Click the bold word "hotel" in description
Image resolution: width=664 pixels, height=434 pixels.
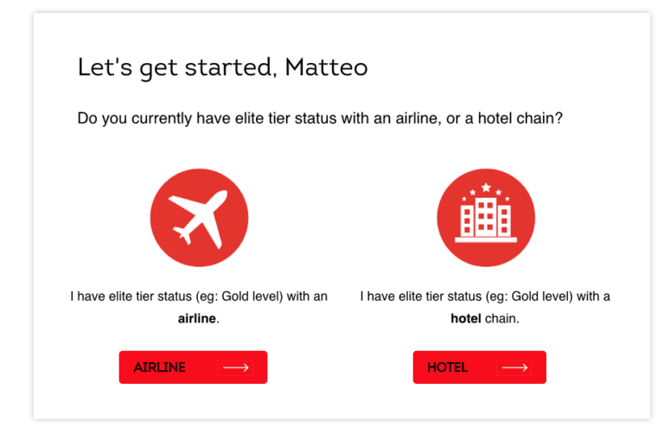465,319
